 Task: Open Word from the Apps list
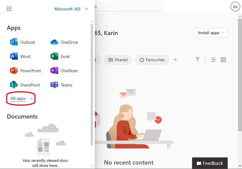coord(20,56)
